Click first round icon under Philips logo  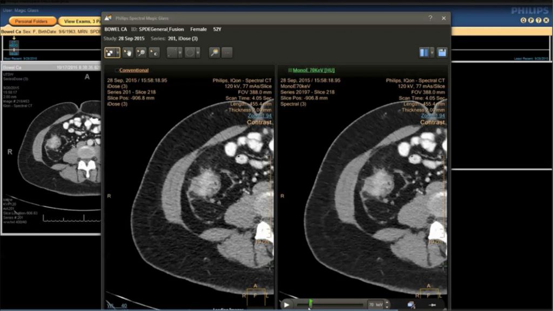click(523, 21)
